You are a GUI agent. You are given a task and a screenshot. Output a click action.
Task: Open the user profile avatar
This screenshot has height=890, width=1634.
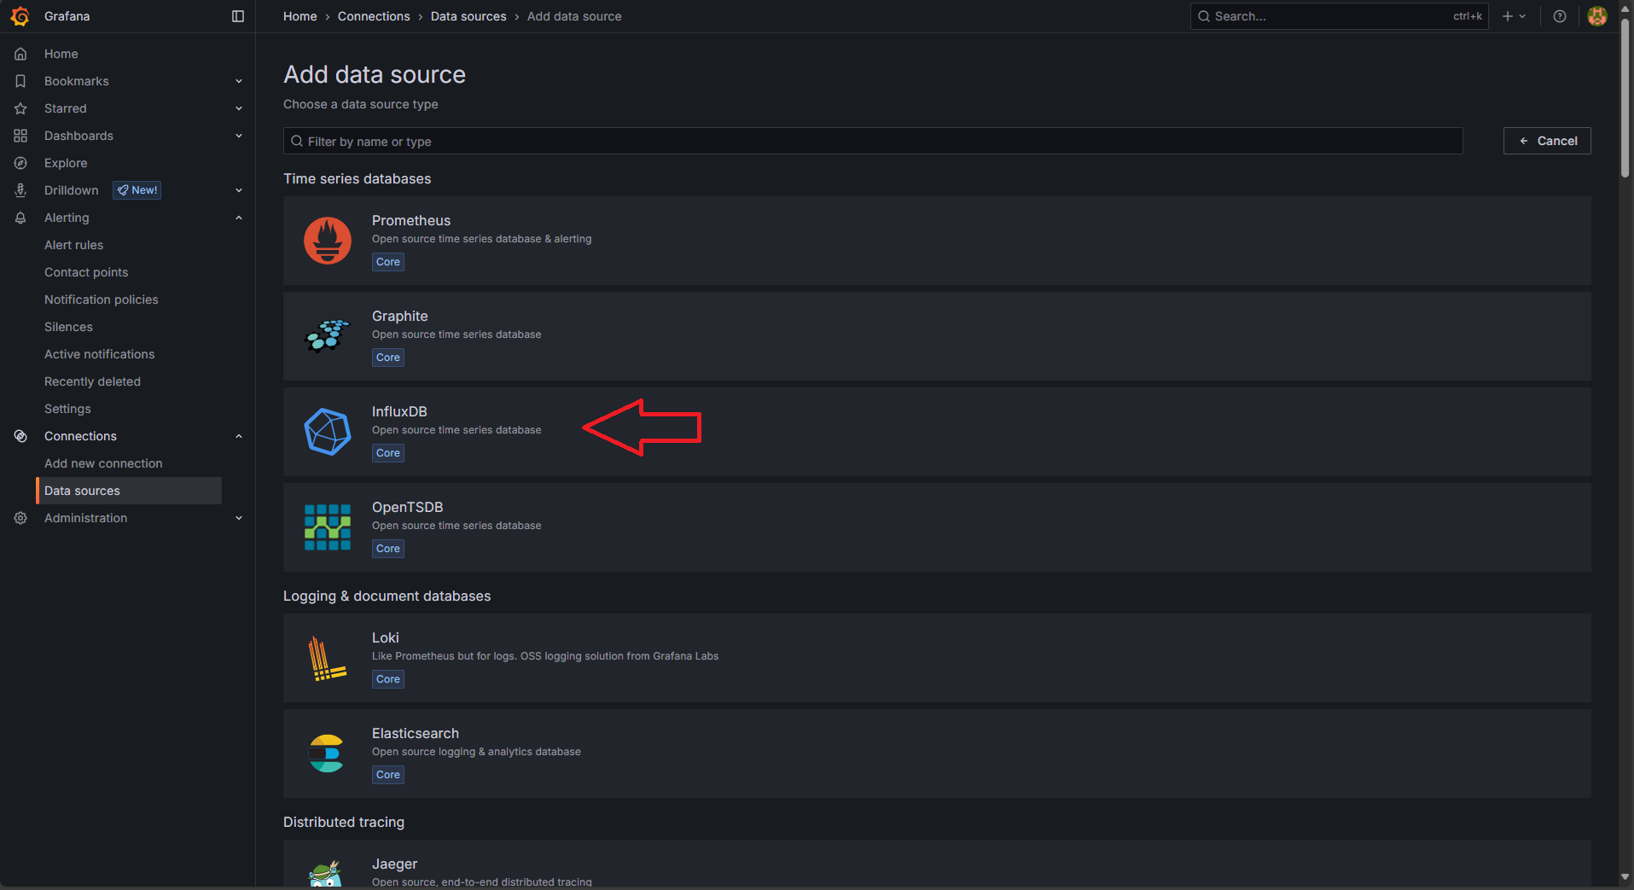click(x=1597, y=16)
